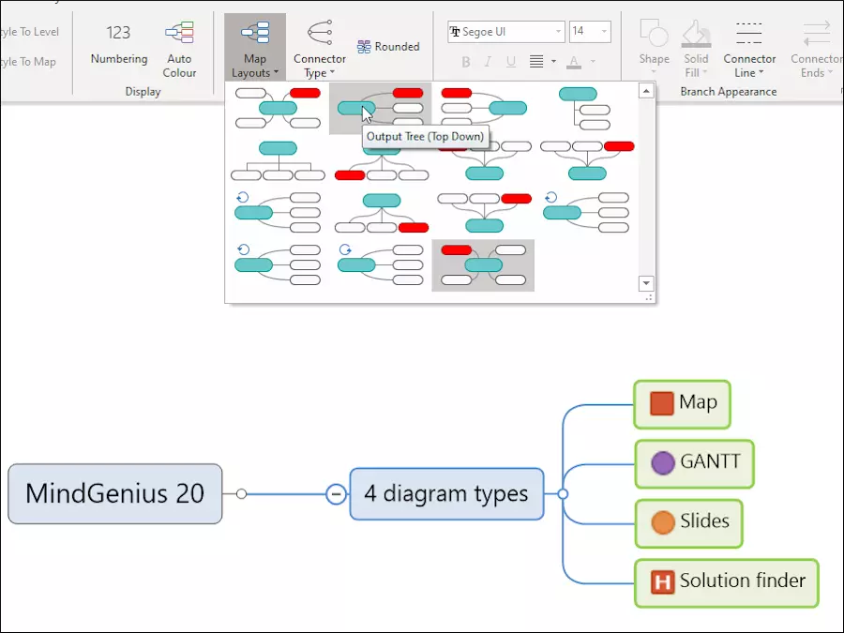Toggle the Rounded connector option
This screenshot has height=633, width=844.
click(388, 46)
